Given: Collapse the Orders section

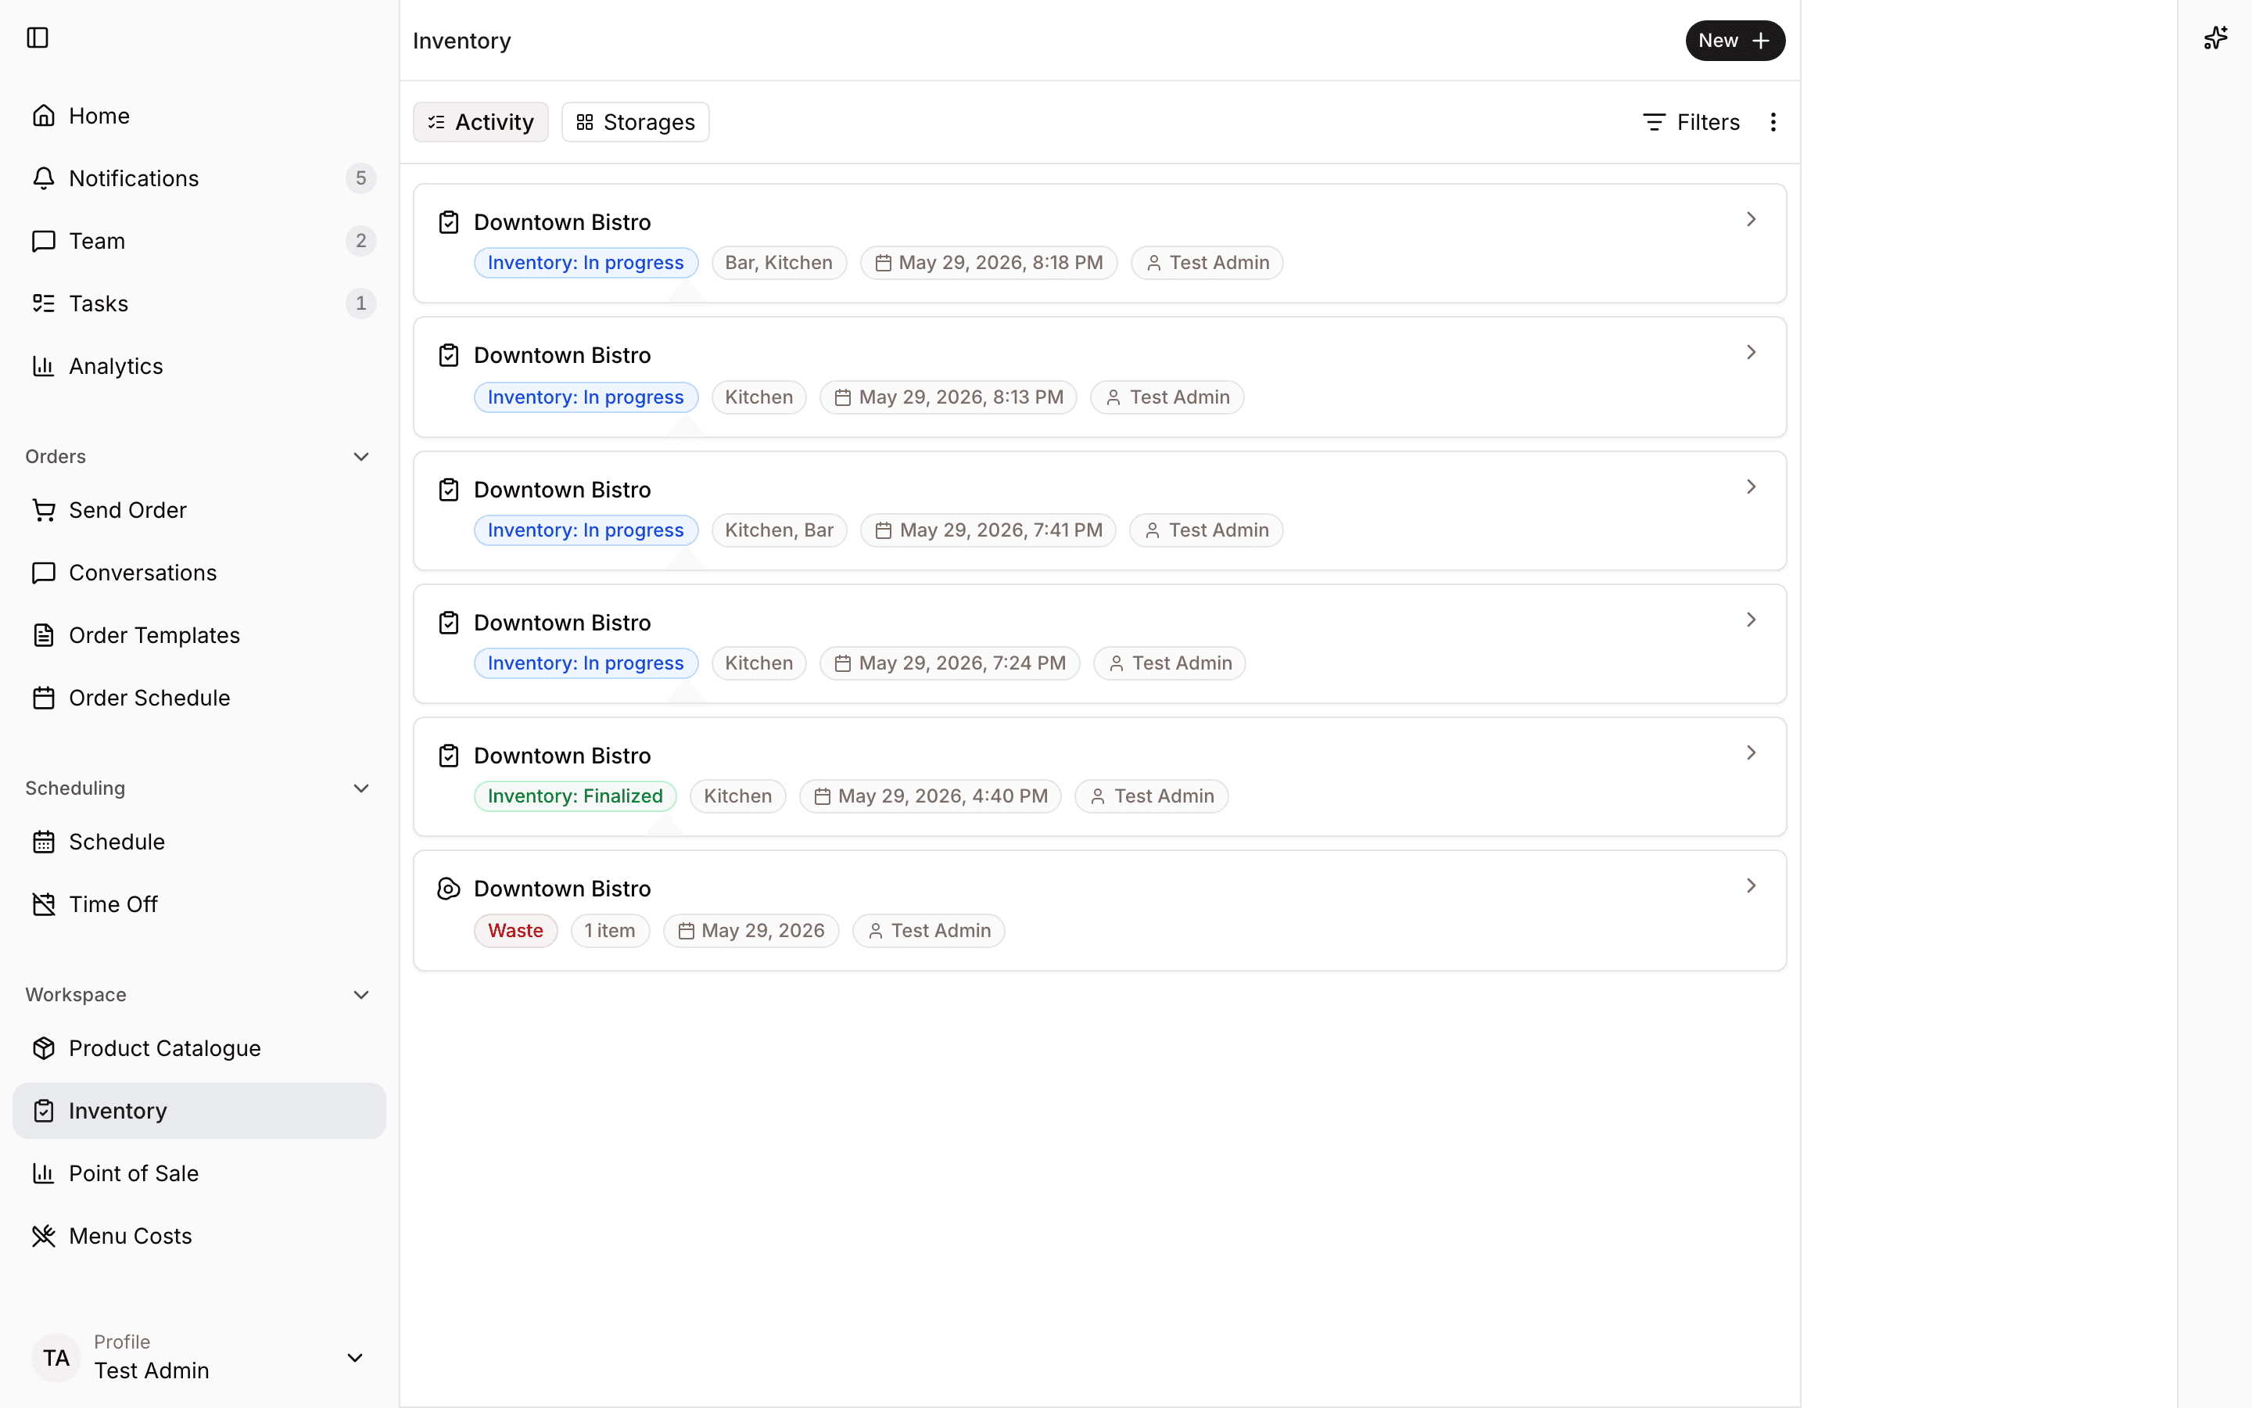Looking at the screenshot, I should [x=361, y=456].
